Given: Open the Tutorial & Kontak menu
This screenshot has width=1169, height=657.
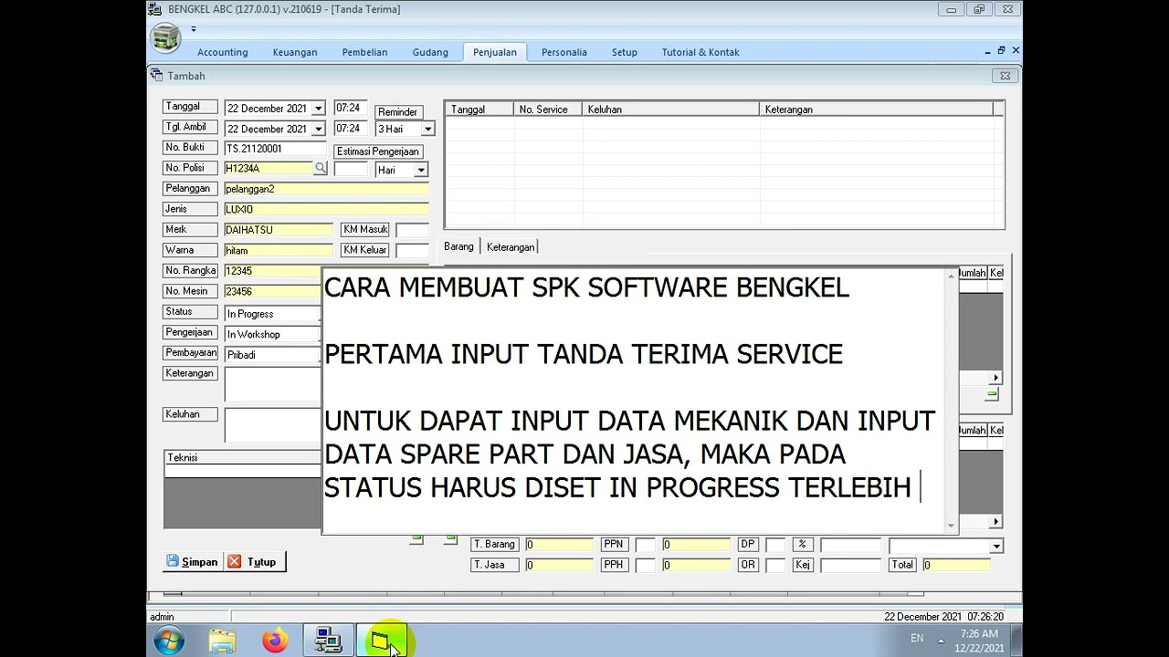Looking at the screenshot, I should tap(700, 52).
